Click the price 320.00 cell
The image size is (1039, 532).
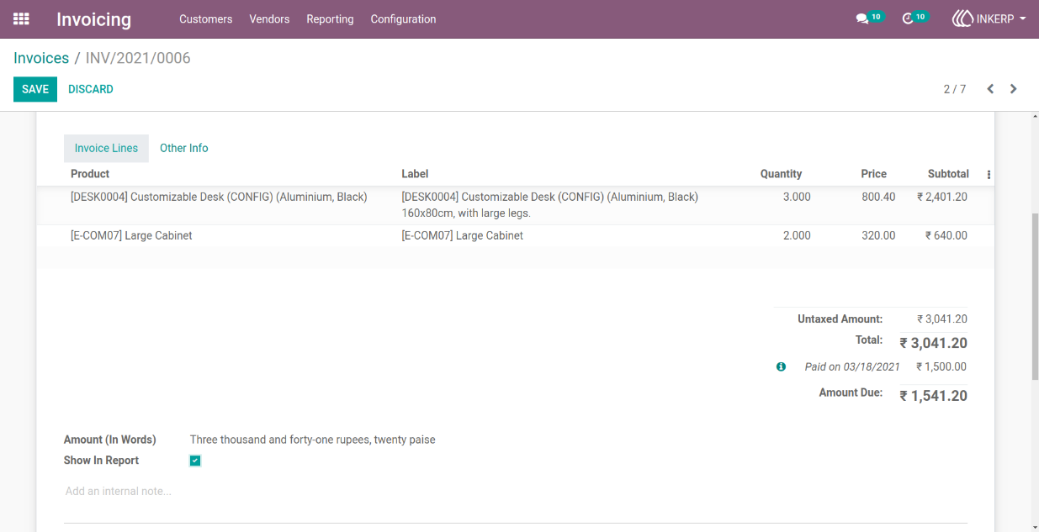coord(878,236)
